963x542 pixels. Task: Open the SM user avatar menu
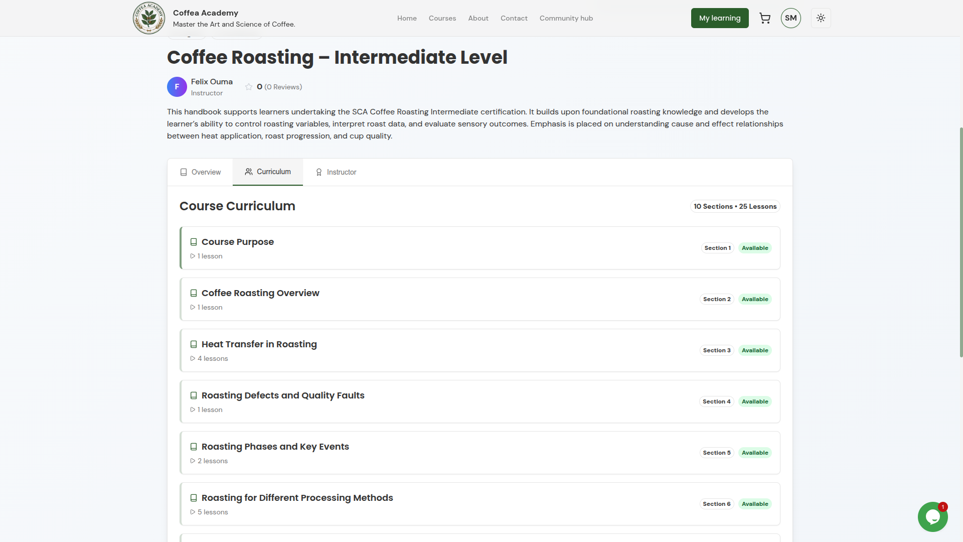[x=790, y=18]
